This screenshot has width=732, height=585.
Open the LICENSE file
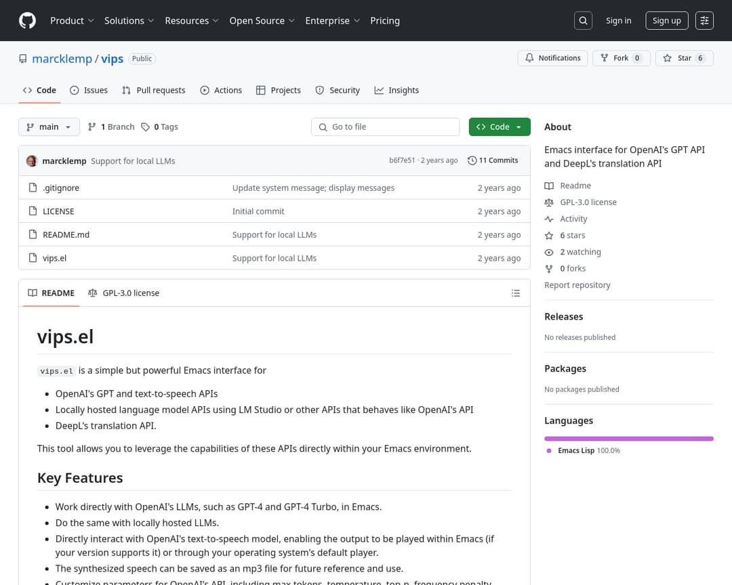[58, 211]
